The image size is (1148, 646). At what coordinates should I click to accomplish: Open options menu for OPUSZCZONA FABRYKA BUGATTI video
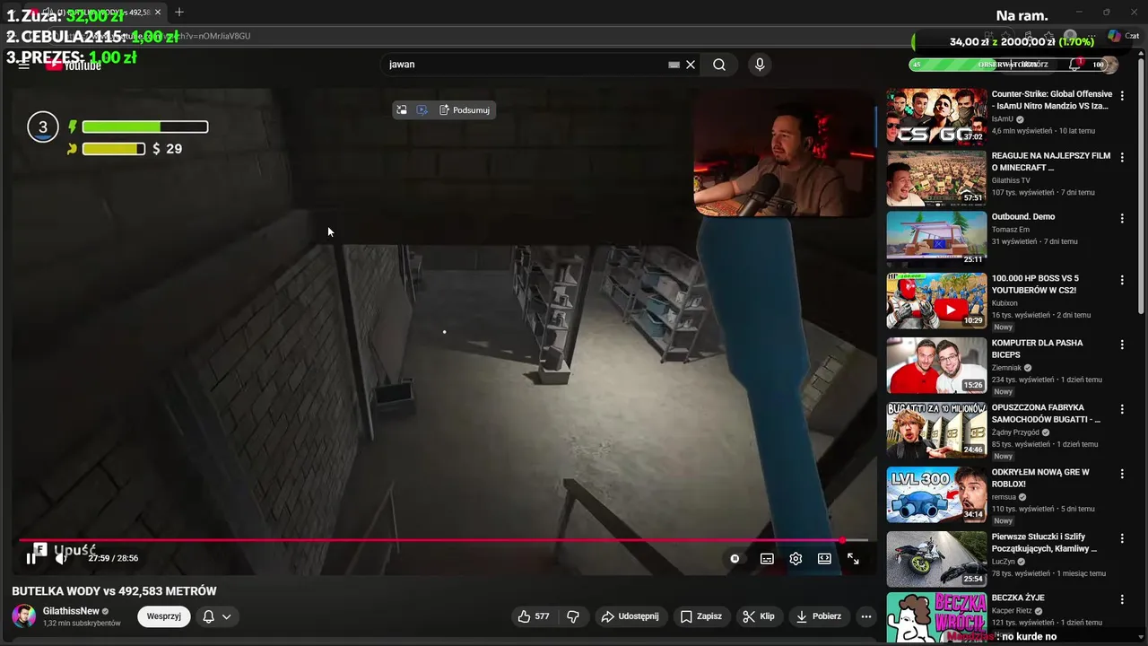tap(1122, 409)
